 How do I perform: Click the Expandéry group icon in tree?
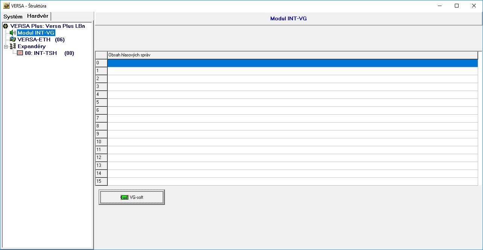tap(13, 46)
